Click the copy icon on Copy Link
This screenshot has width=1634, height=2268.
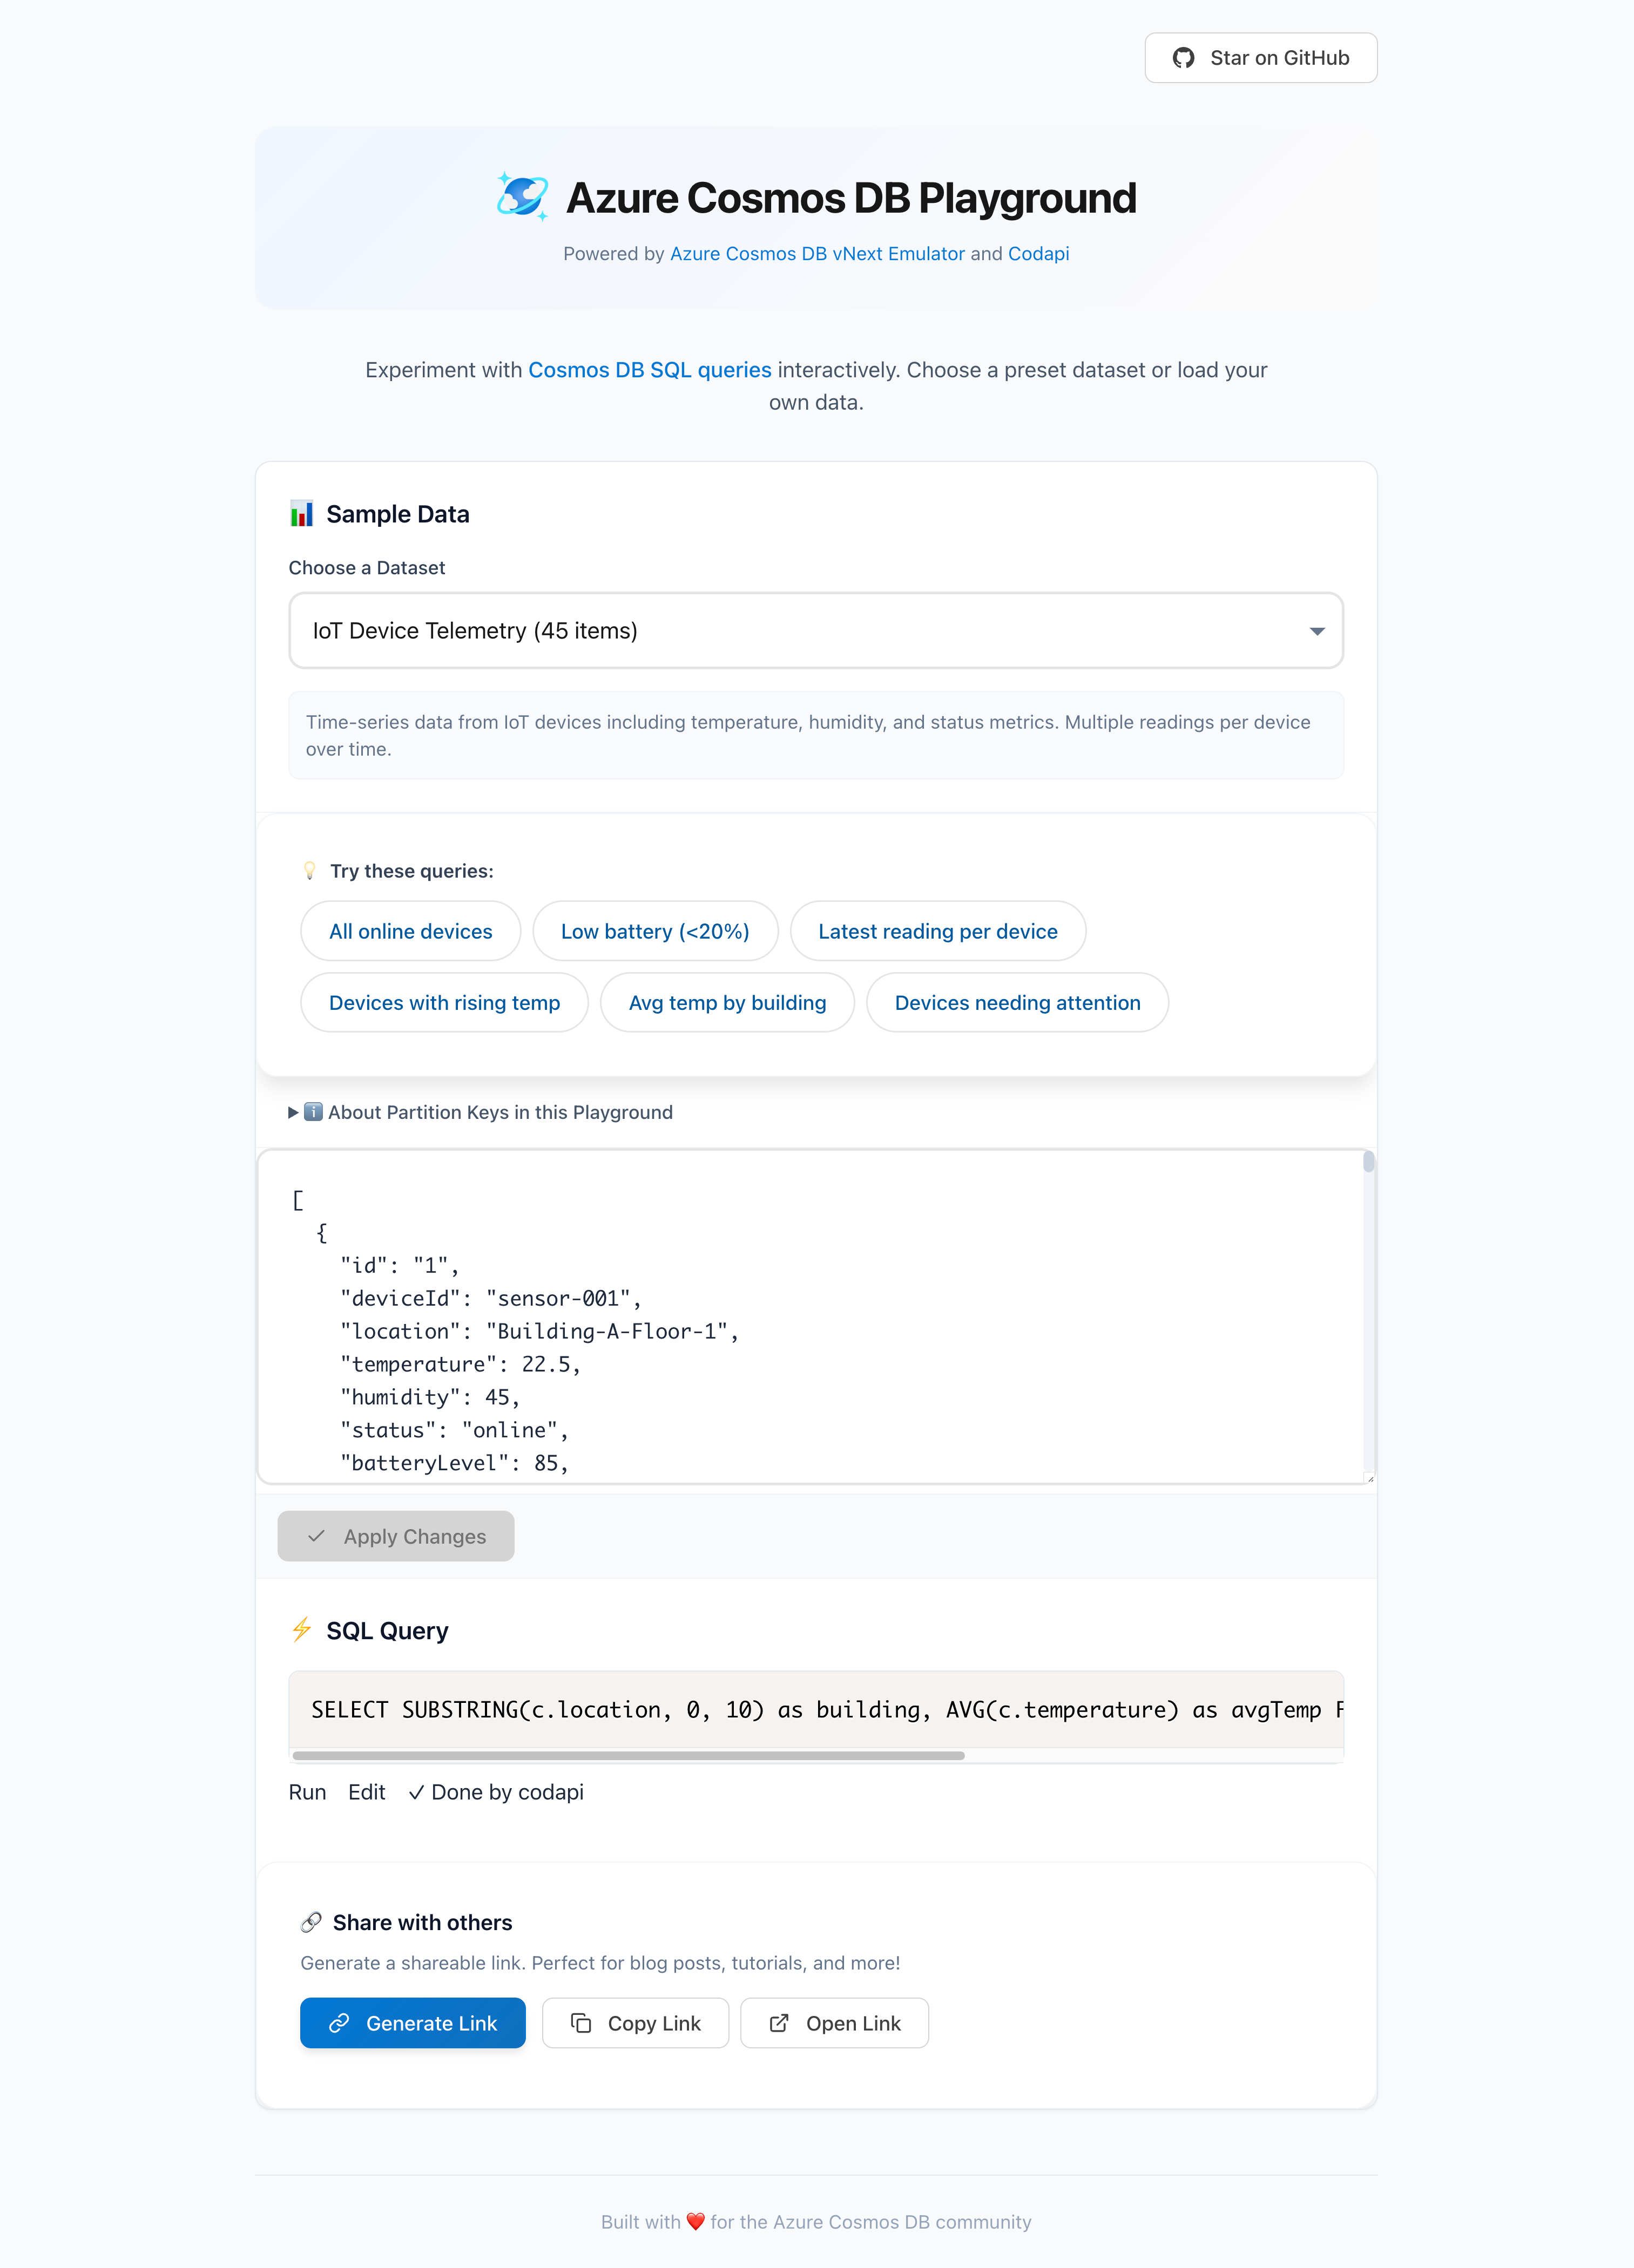582,2023
